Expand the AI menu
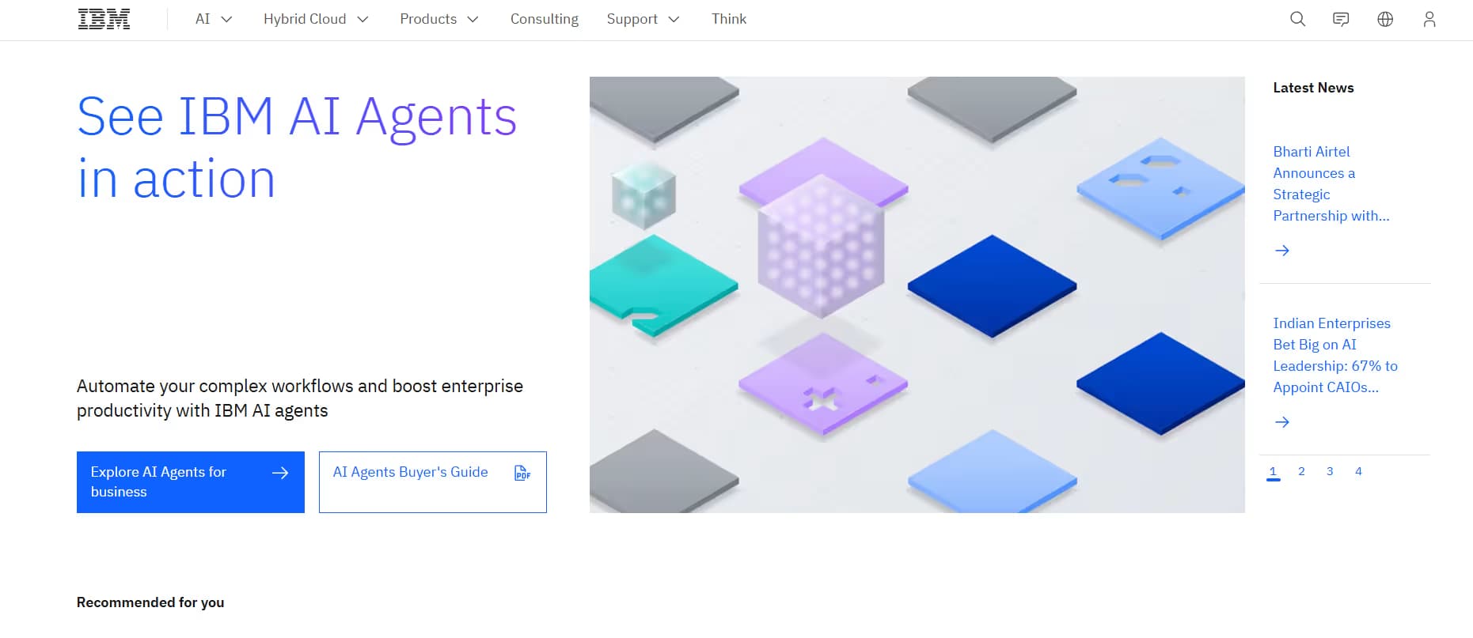The image size is (1473, 638). point(214,19)
